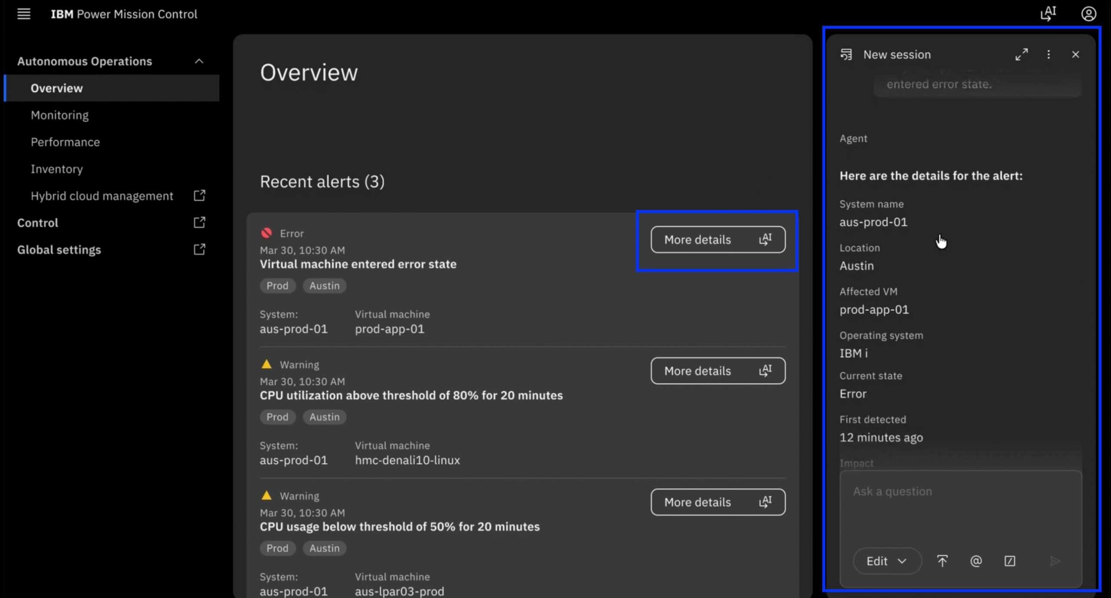Go to Monitoring in the sidebar
The image size is (1111, 598).
pyautogui.click(x=59, y=115)
